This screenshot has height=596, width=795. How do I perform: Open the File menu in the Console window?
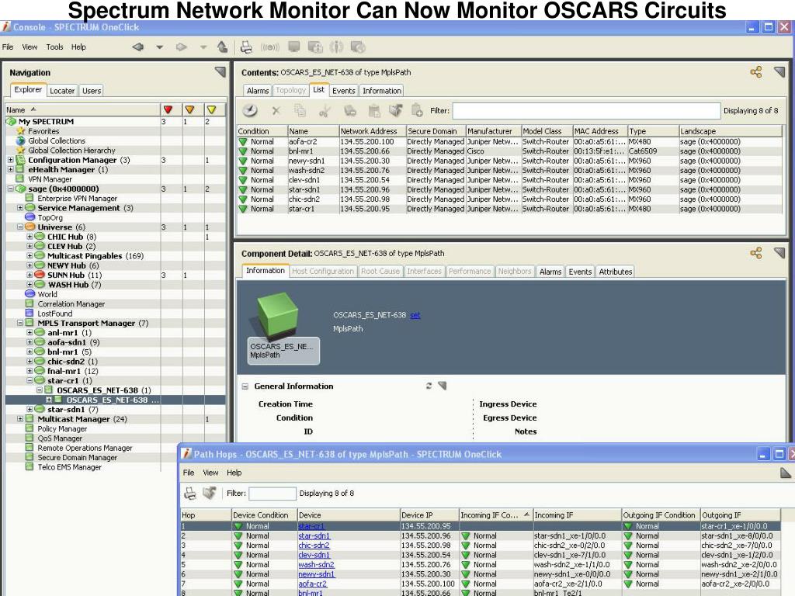(8, 47)
